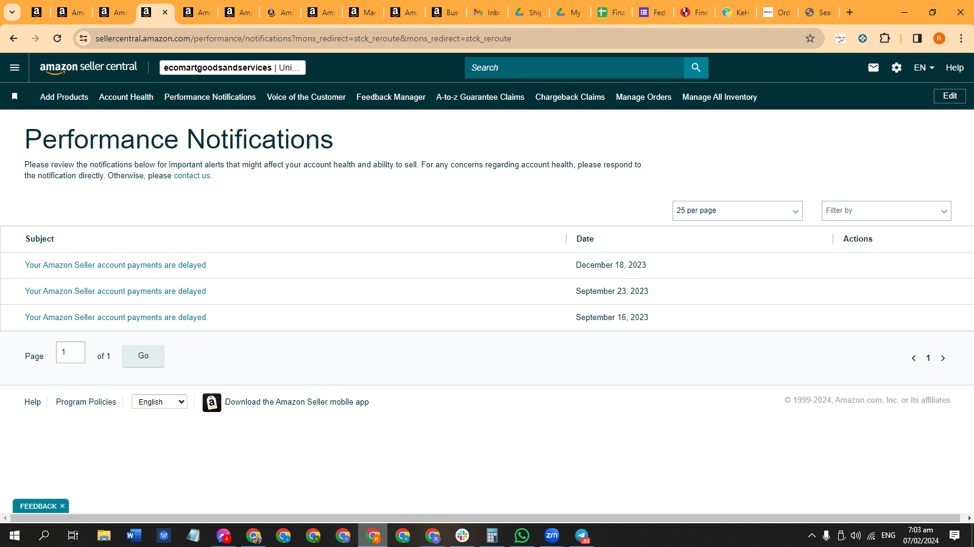Viewport: 974px width, 547px height.
Task: Open Microsoft Word from the taskbar
Action: point(134,535)
